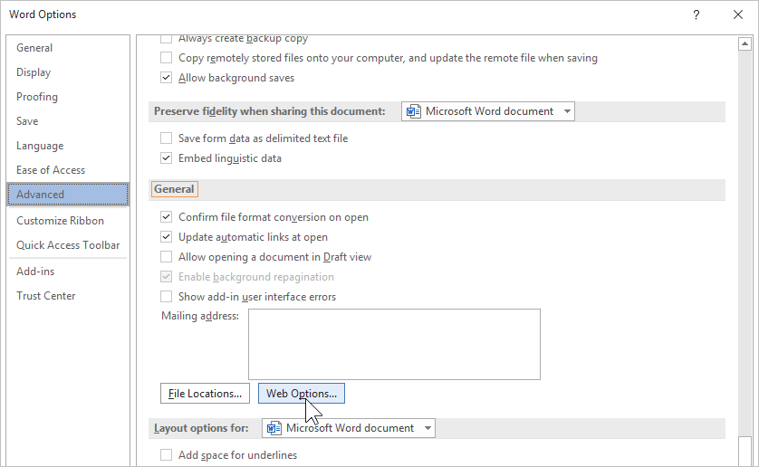This screenshot has width=759, height=467.
Task: Uncheck Embed linguistic data
Action: (x=166, y=158)
